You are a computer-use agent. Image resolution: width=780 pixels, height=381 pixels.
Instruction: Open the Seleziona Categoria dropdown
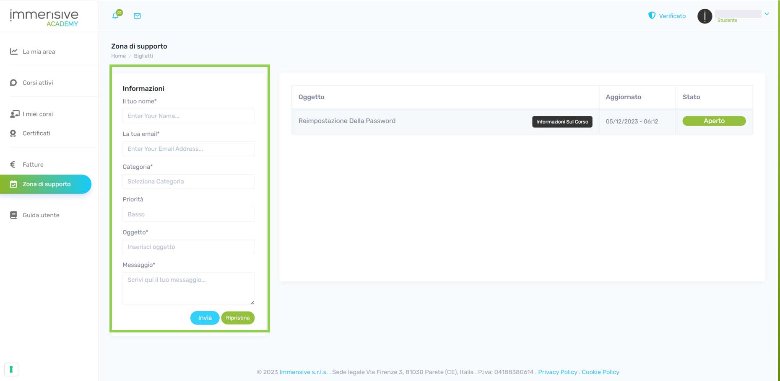coord(188,182)
